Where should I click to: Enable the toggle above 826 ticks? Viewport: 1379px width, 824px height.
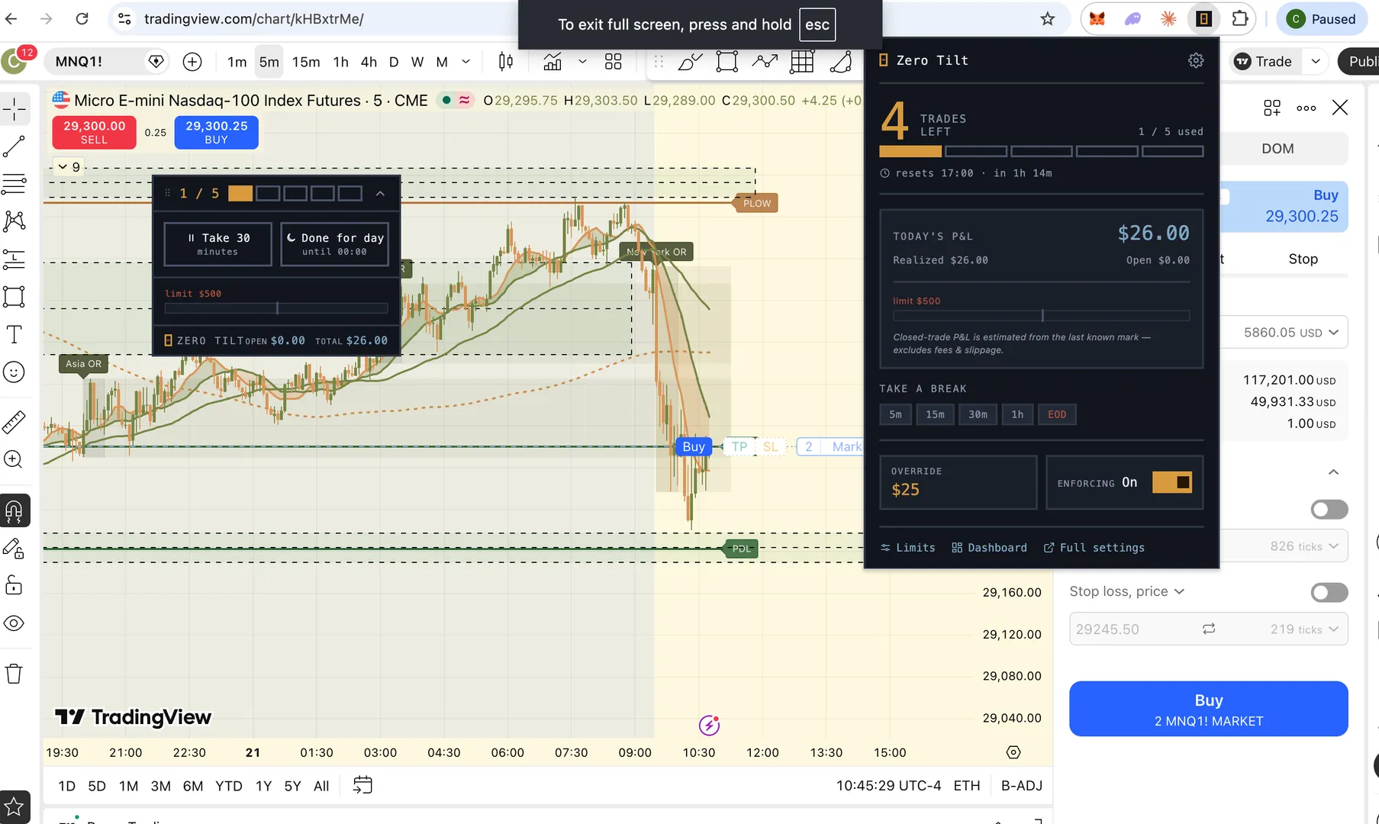click(x=1329, y=509)
